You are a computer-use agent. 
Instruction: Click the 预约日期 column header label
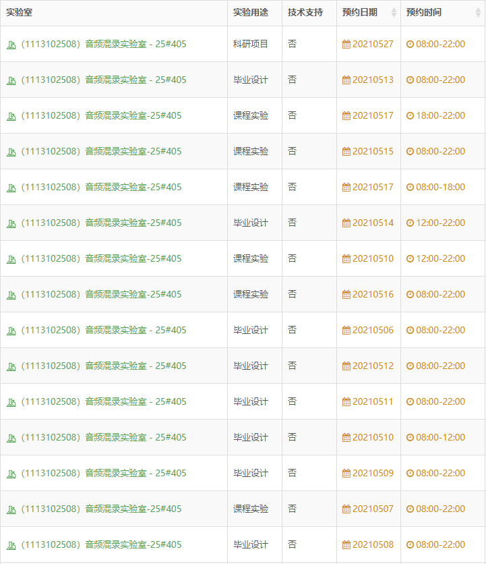(x=360, y=13)
